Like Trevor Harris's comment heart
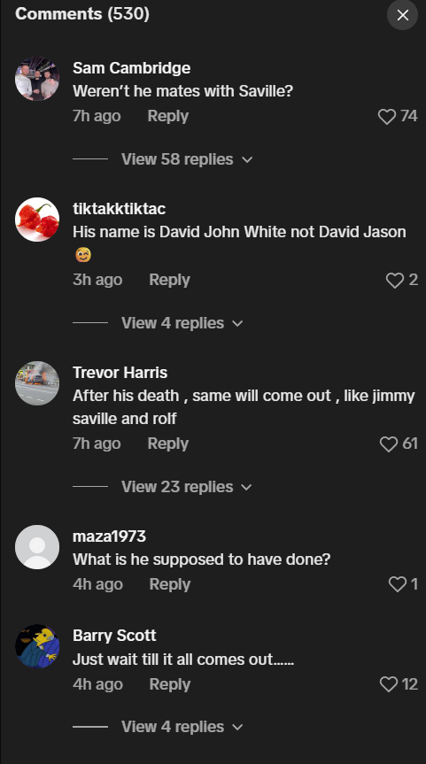 [x=389, y=444]
